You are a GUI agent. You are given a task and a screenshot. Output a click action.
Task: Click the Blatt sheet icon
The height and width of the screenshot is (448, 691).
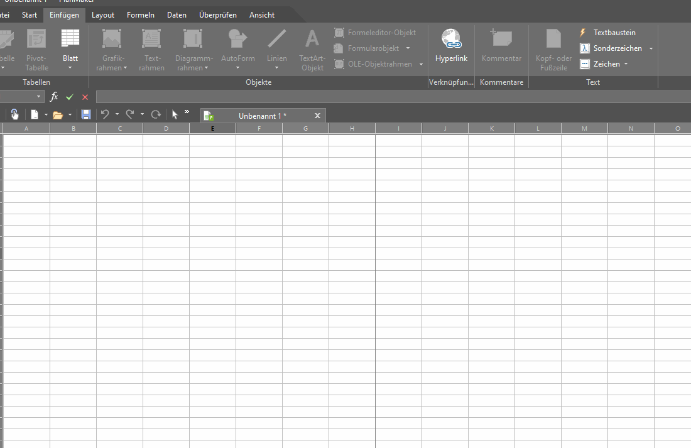70,38
